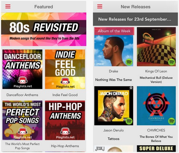Tap Spotify icon on Jason Derulo album
Viewport: 179px width, 153px height.
point(129,121)
